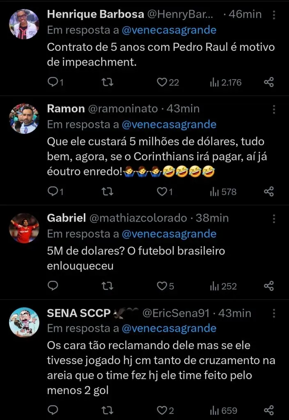Click the reply icon on Henrique Barbosa's tweet
Viewport: 289px width, 420px height.
[x=53, y=82]
